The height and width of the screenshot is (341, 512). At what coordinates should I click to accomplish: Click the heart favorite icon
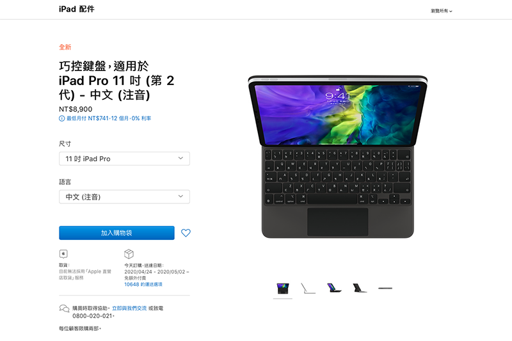(186, 233)
